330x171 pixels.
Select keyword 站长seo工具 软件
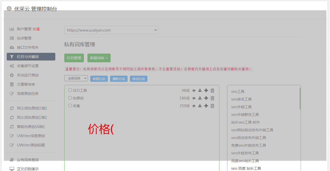245,122
